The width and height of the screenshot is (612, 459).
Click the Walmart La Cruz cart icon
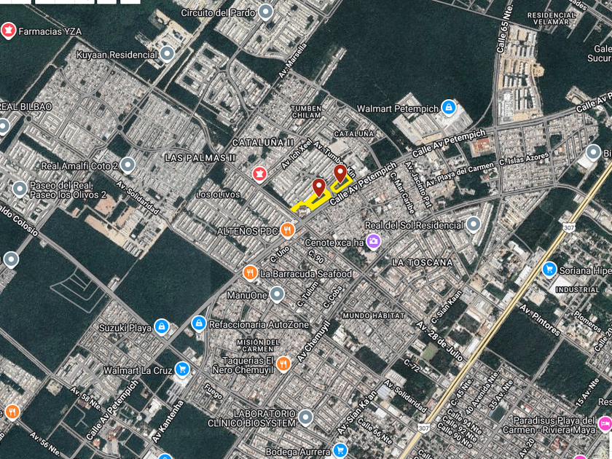(x=182, y=369)
